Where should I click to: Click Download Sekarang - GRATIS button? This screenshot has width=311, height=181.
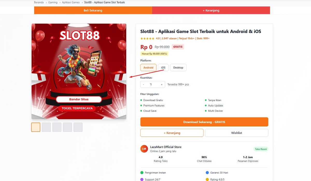pos(204,122)
